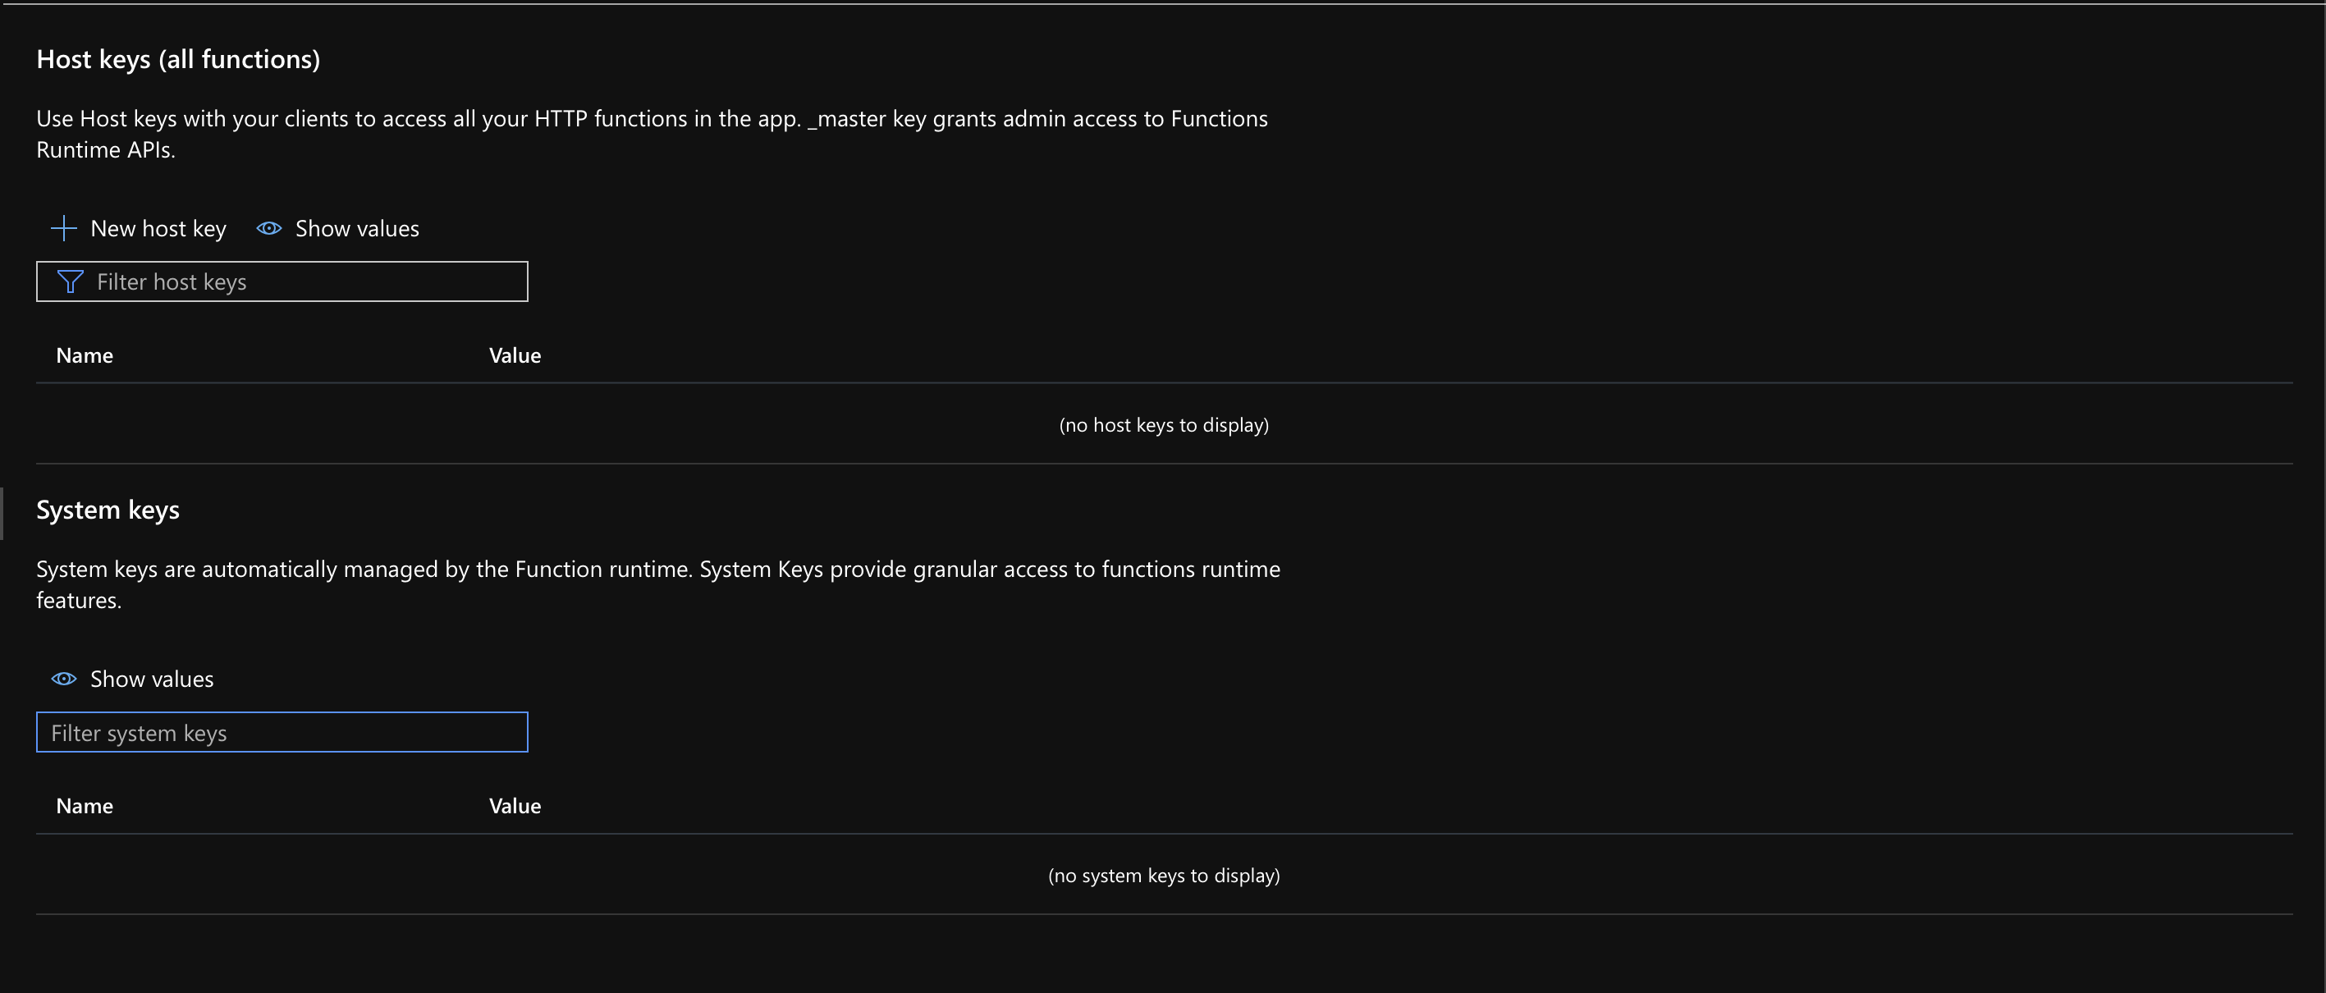
Task: Click the no system keys to display message
Action: coord(1163,875)
